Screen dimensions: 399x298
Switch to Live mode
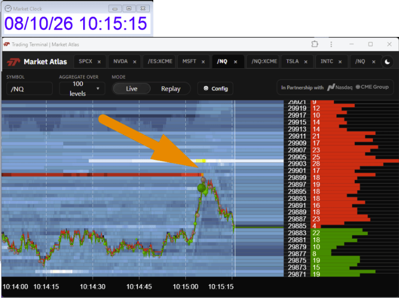[132, 88]
